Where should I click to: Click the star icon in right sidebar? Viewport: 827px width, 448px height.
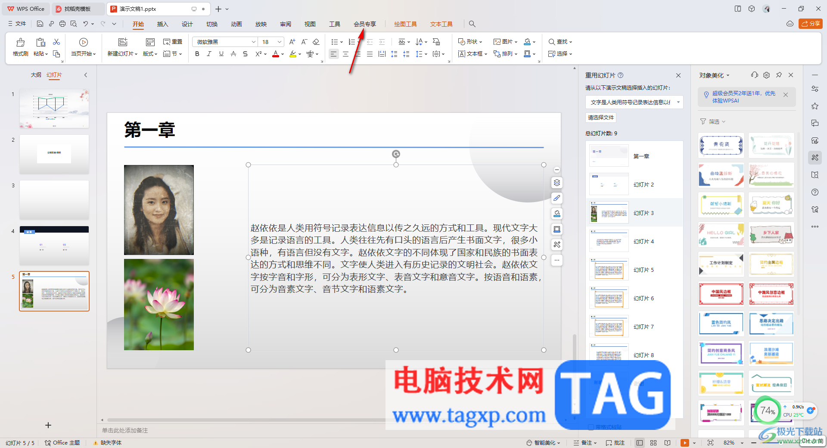(815, 106)
